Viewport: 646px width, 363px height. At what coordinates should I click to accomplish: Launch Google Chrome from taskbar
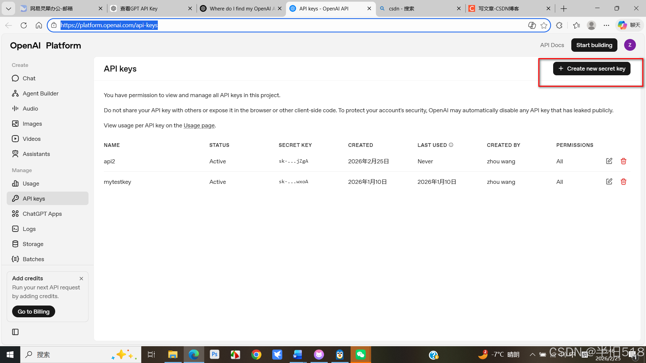[256, 355]
